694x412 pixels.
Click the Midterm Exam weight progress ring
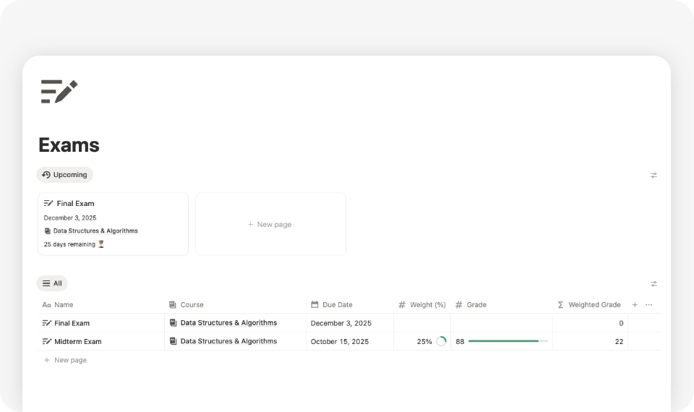(x=441, y=341)
